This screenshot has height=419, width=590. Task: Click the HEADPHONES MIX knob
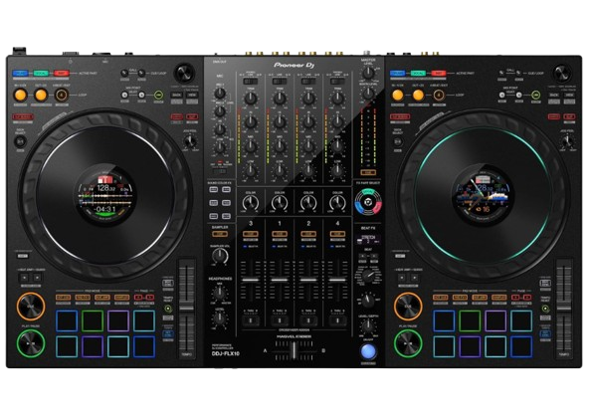pos(219,293)
